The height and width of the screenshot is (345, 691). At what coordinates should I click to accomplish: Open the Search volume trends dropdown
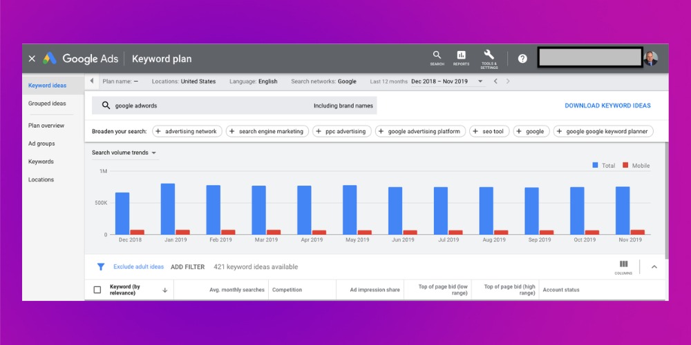tap(124, 152)
